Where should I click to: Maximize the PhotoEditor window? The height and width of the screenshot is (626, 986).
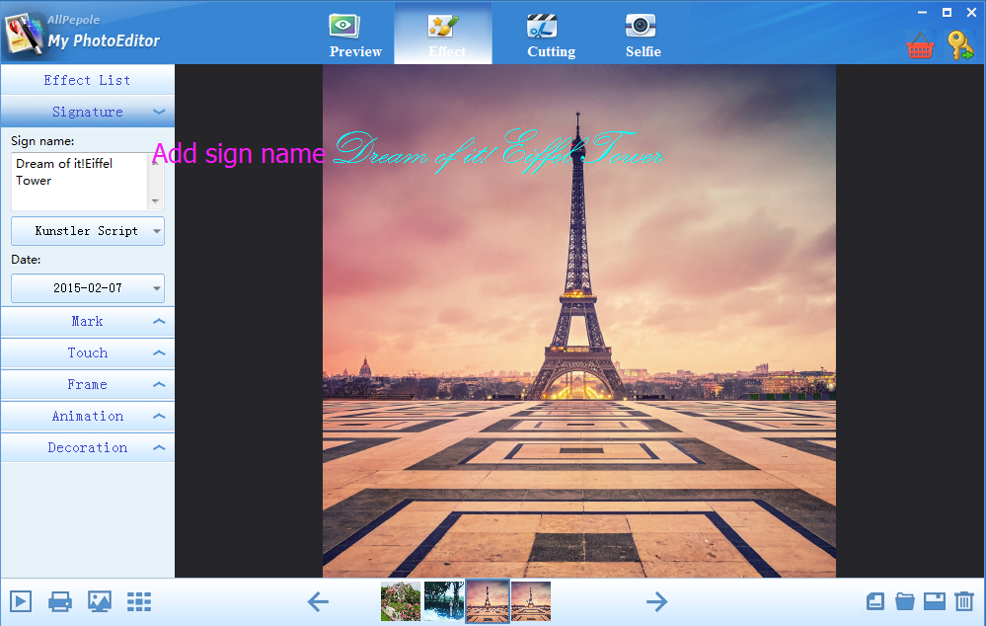947,12
